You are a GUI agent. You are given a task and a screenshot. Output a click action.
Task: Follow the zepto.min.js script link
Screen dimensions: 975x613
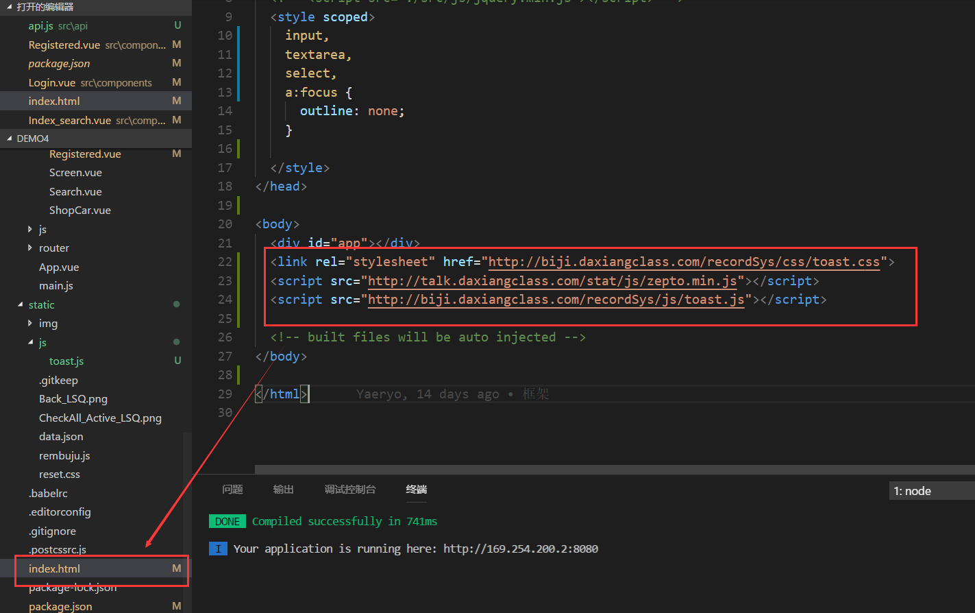pyautogui.click(x=552, y=281)
